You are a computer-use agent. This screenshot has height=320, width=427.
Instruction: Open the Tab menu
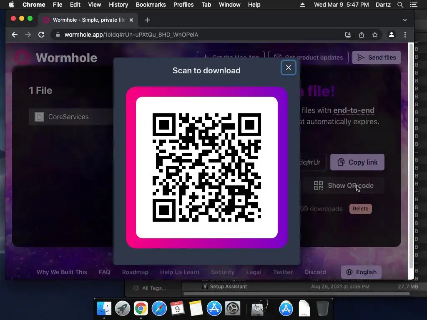tap(206, 5)
